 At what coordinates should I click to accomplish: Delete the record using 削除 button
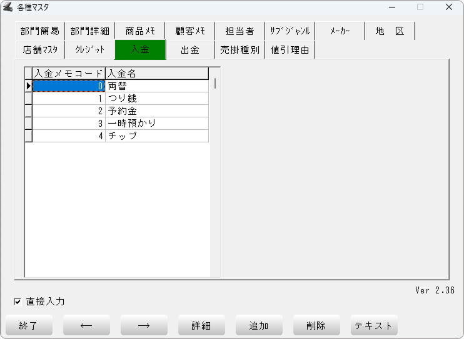[316, 325]
